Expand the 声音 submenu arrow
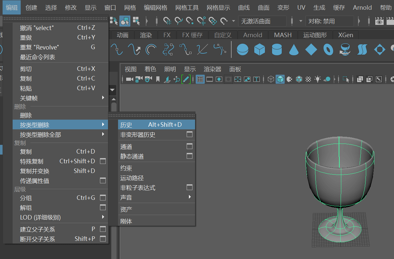The height and width of the screenshot is (259, 394). click(190, 197)
